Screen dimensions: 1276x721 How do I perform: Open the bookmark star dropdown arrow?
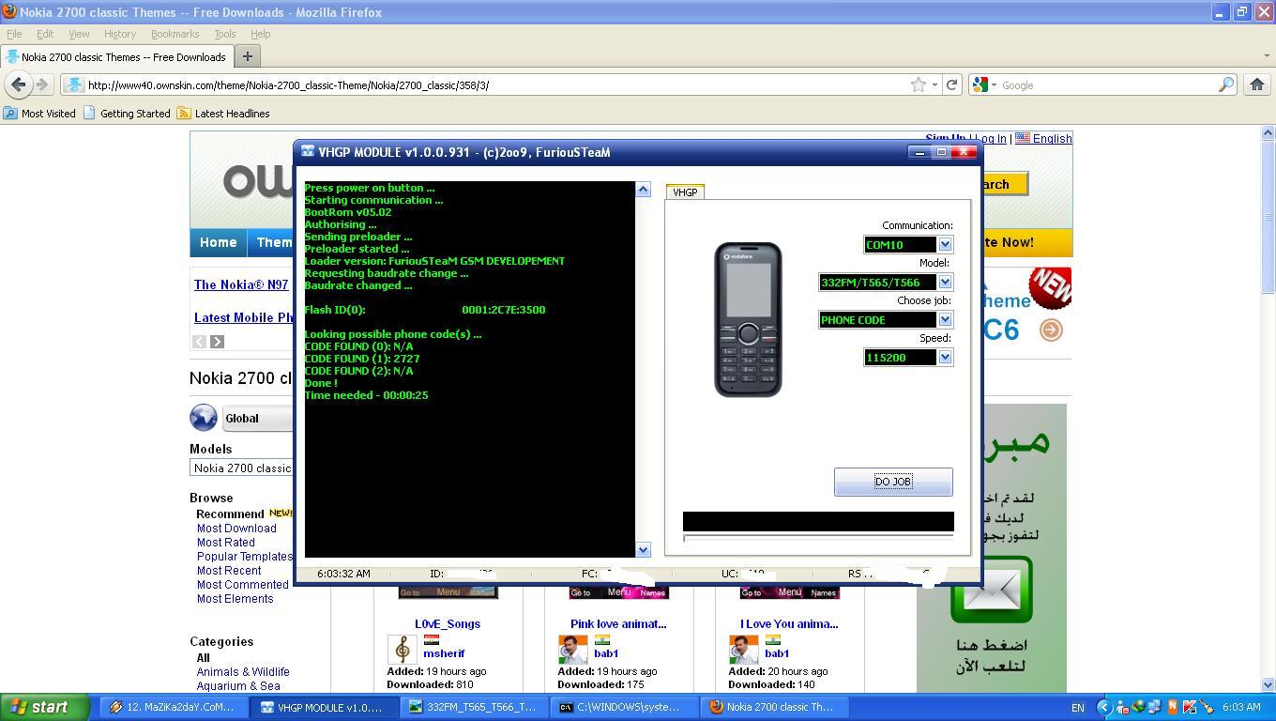click(x=934, y=84)
